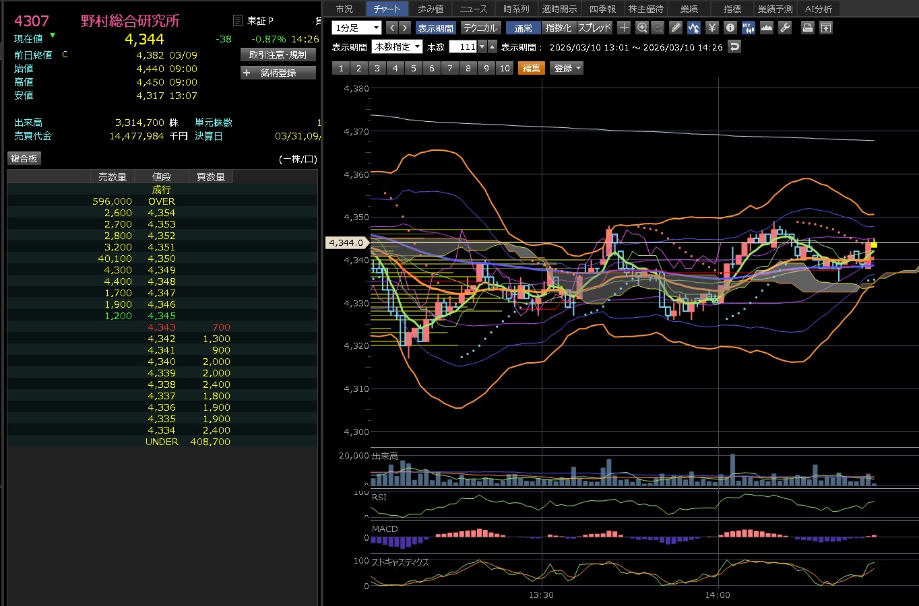Click the zoom in magnifier icon
This screenshot has height=606, width=919.
(x=642, y=28)
